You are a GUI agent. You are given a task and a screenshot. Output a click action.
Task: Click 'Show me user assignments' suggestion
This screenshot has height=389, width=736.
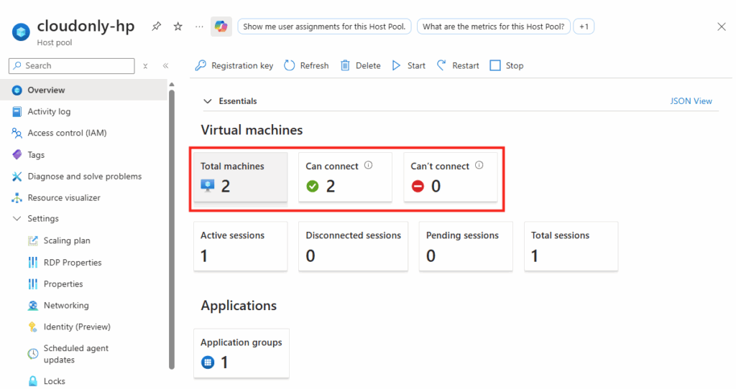(x=325, y=27)
